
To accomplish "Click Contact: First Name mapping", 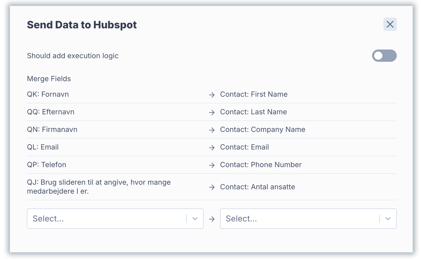I will [x=254, y=94].
